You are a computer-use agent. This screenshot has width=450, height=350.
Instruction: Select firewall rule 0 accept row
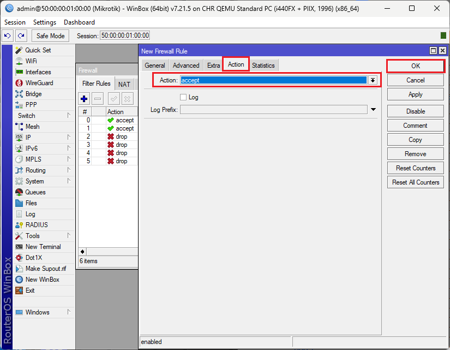click(108, 120)
